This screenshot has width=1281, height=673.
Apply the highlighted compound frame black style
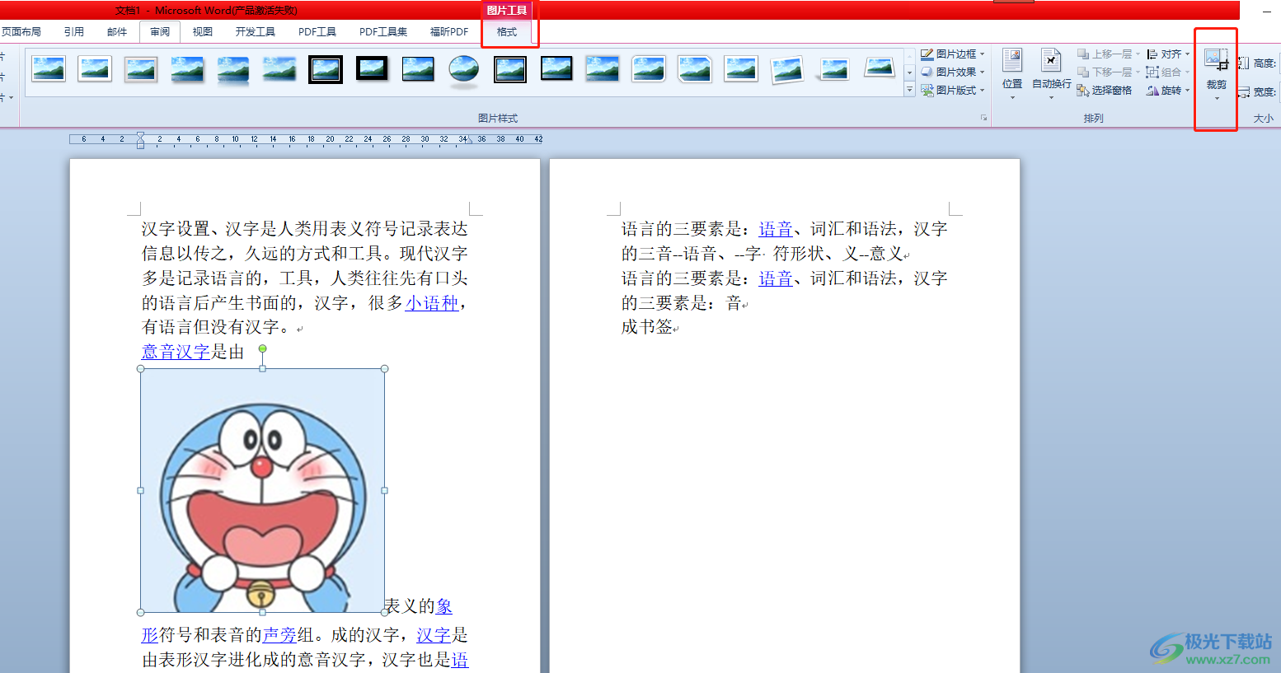[x=510, y=69]
